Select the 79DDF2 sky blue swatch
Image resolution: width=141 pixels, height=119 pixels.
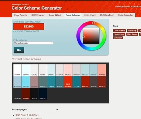[x=26, y=82]
